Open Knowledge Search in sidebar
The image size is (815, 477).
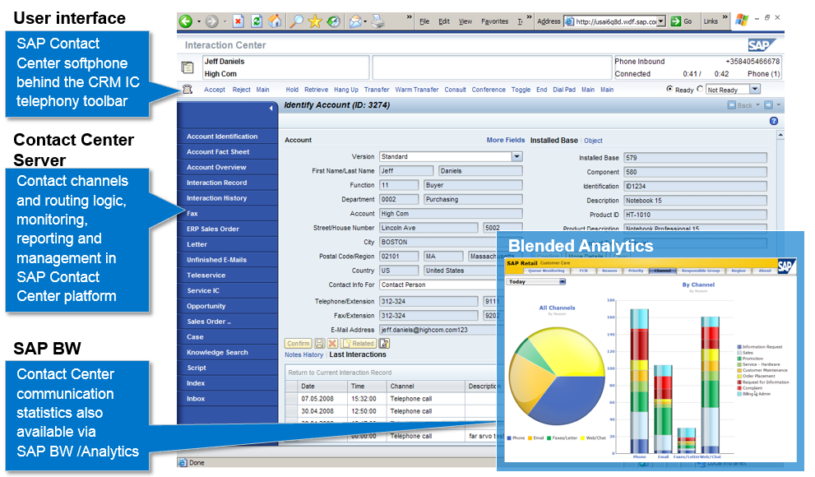(217, 352)
